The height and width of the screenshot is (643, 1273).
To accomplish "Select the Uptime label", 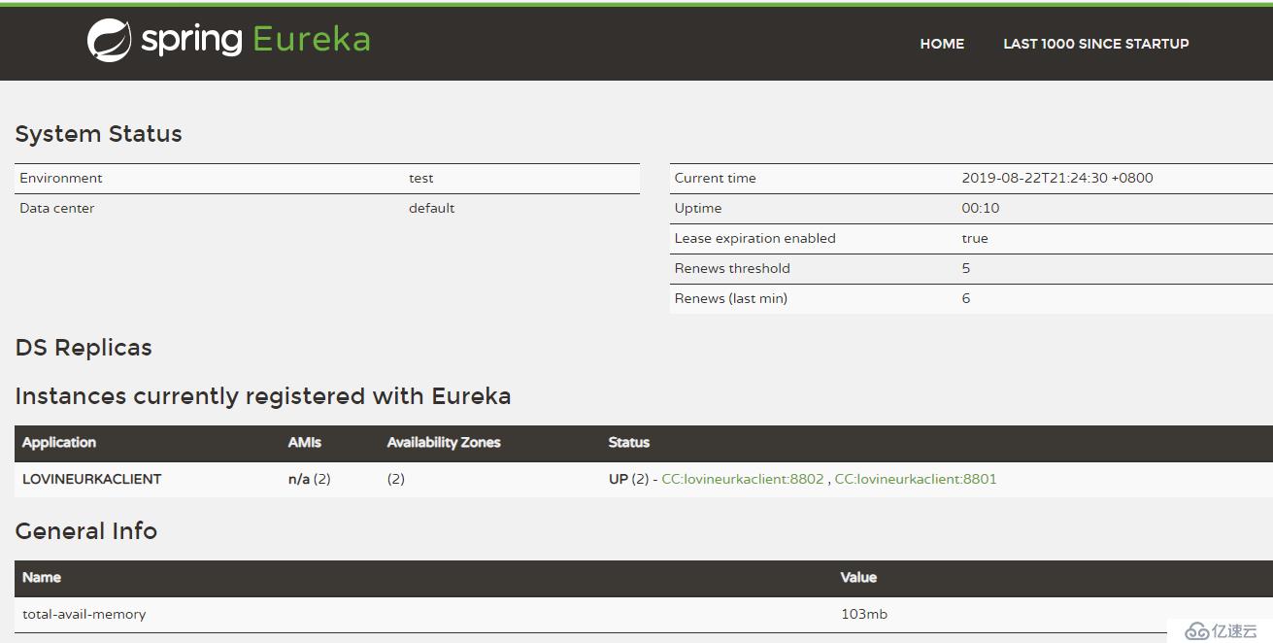I will click(698, 209).
